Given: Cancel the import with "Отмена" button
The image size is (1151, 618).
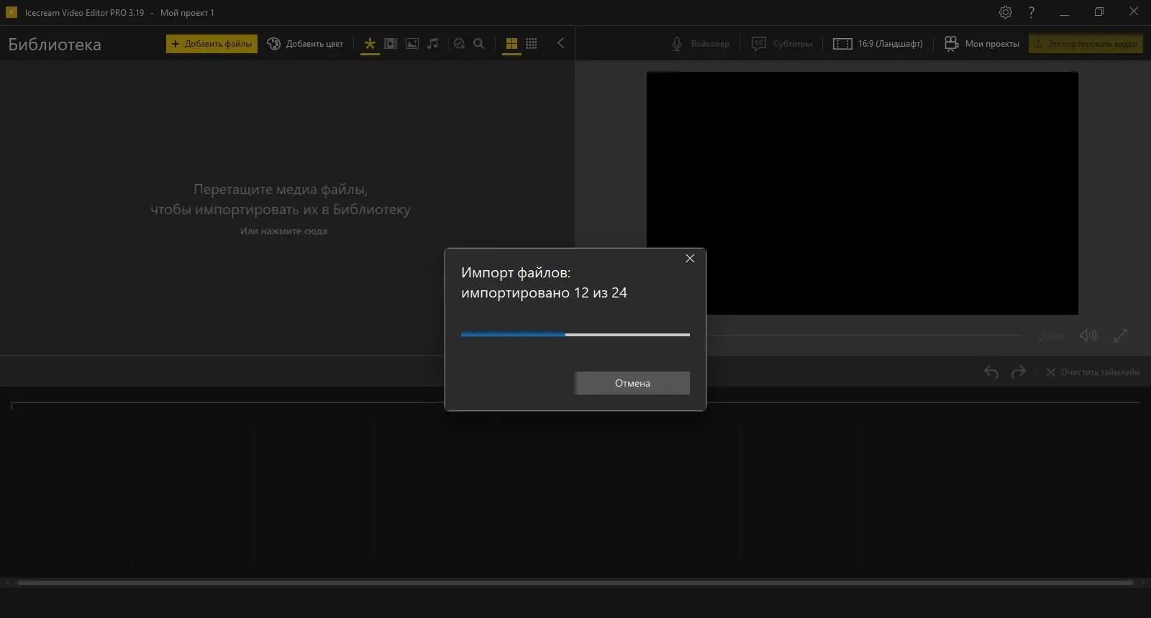Looking at the screenshot, I should (632, 383).
